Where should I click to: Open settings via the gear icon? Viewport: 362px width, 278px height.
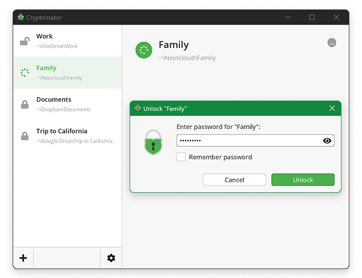tap(111, 258)
